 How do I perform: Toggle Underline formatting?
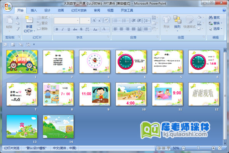tap(69, 29)
